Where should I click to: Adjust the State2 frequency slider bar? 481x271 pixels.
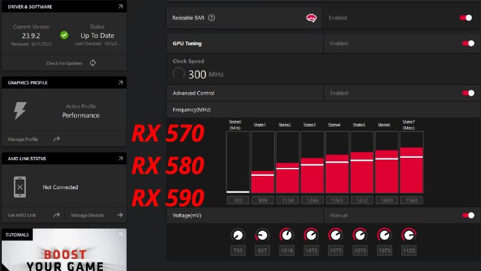[287, 162]
